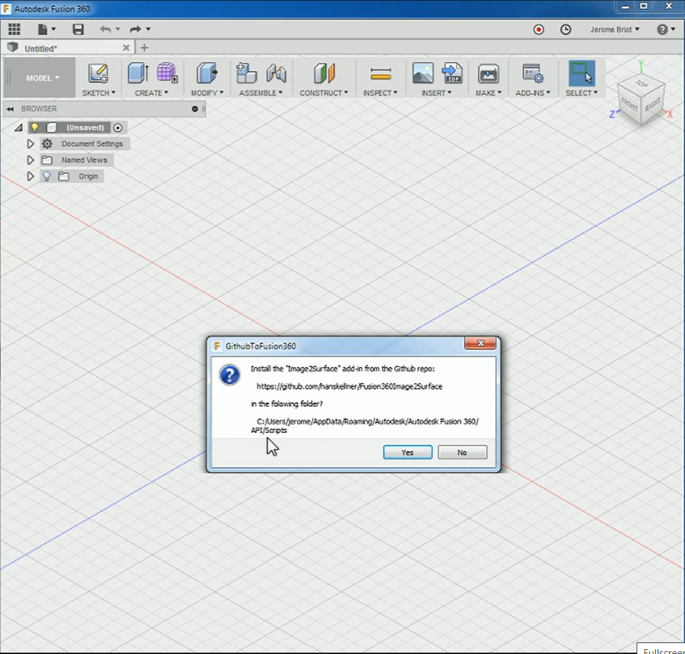This screenshot has height=654, width=685.
Task: Click the TOP face of the ViewCube
Action: click(x=641, y=83)
